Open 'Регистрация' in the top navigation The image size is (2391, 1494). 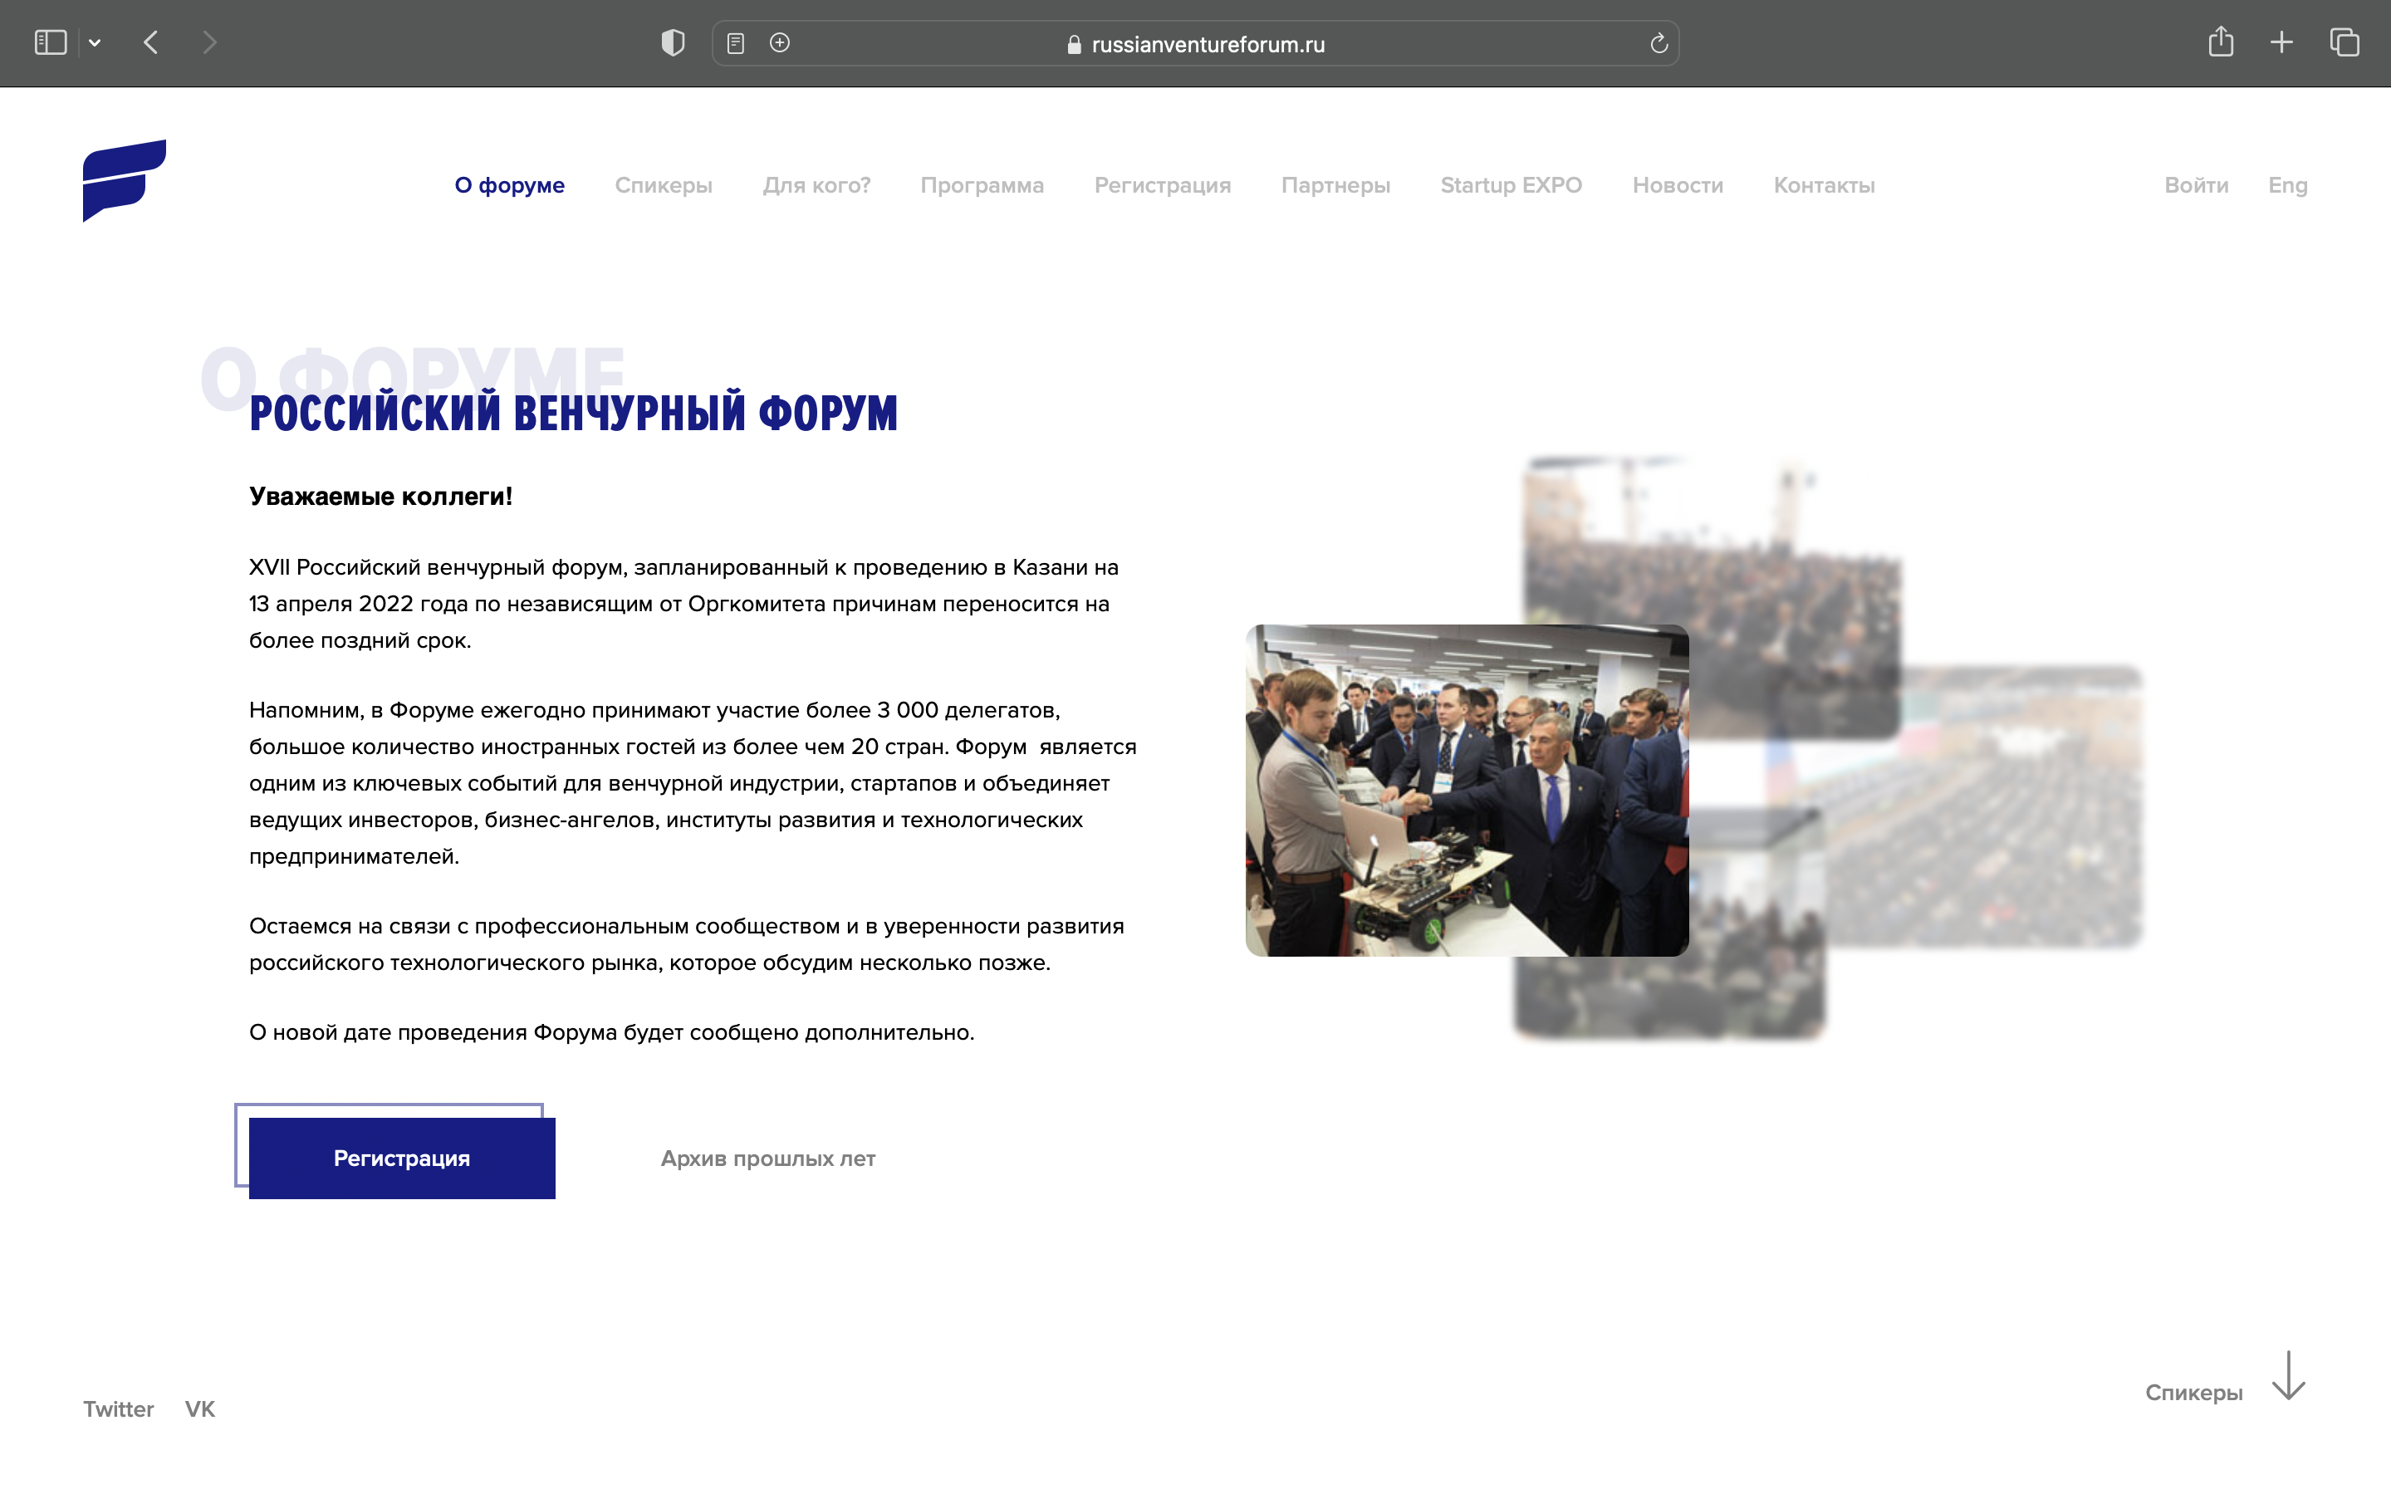coord(1163,184)
